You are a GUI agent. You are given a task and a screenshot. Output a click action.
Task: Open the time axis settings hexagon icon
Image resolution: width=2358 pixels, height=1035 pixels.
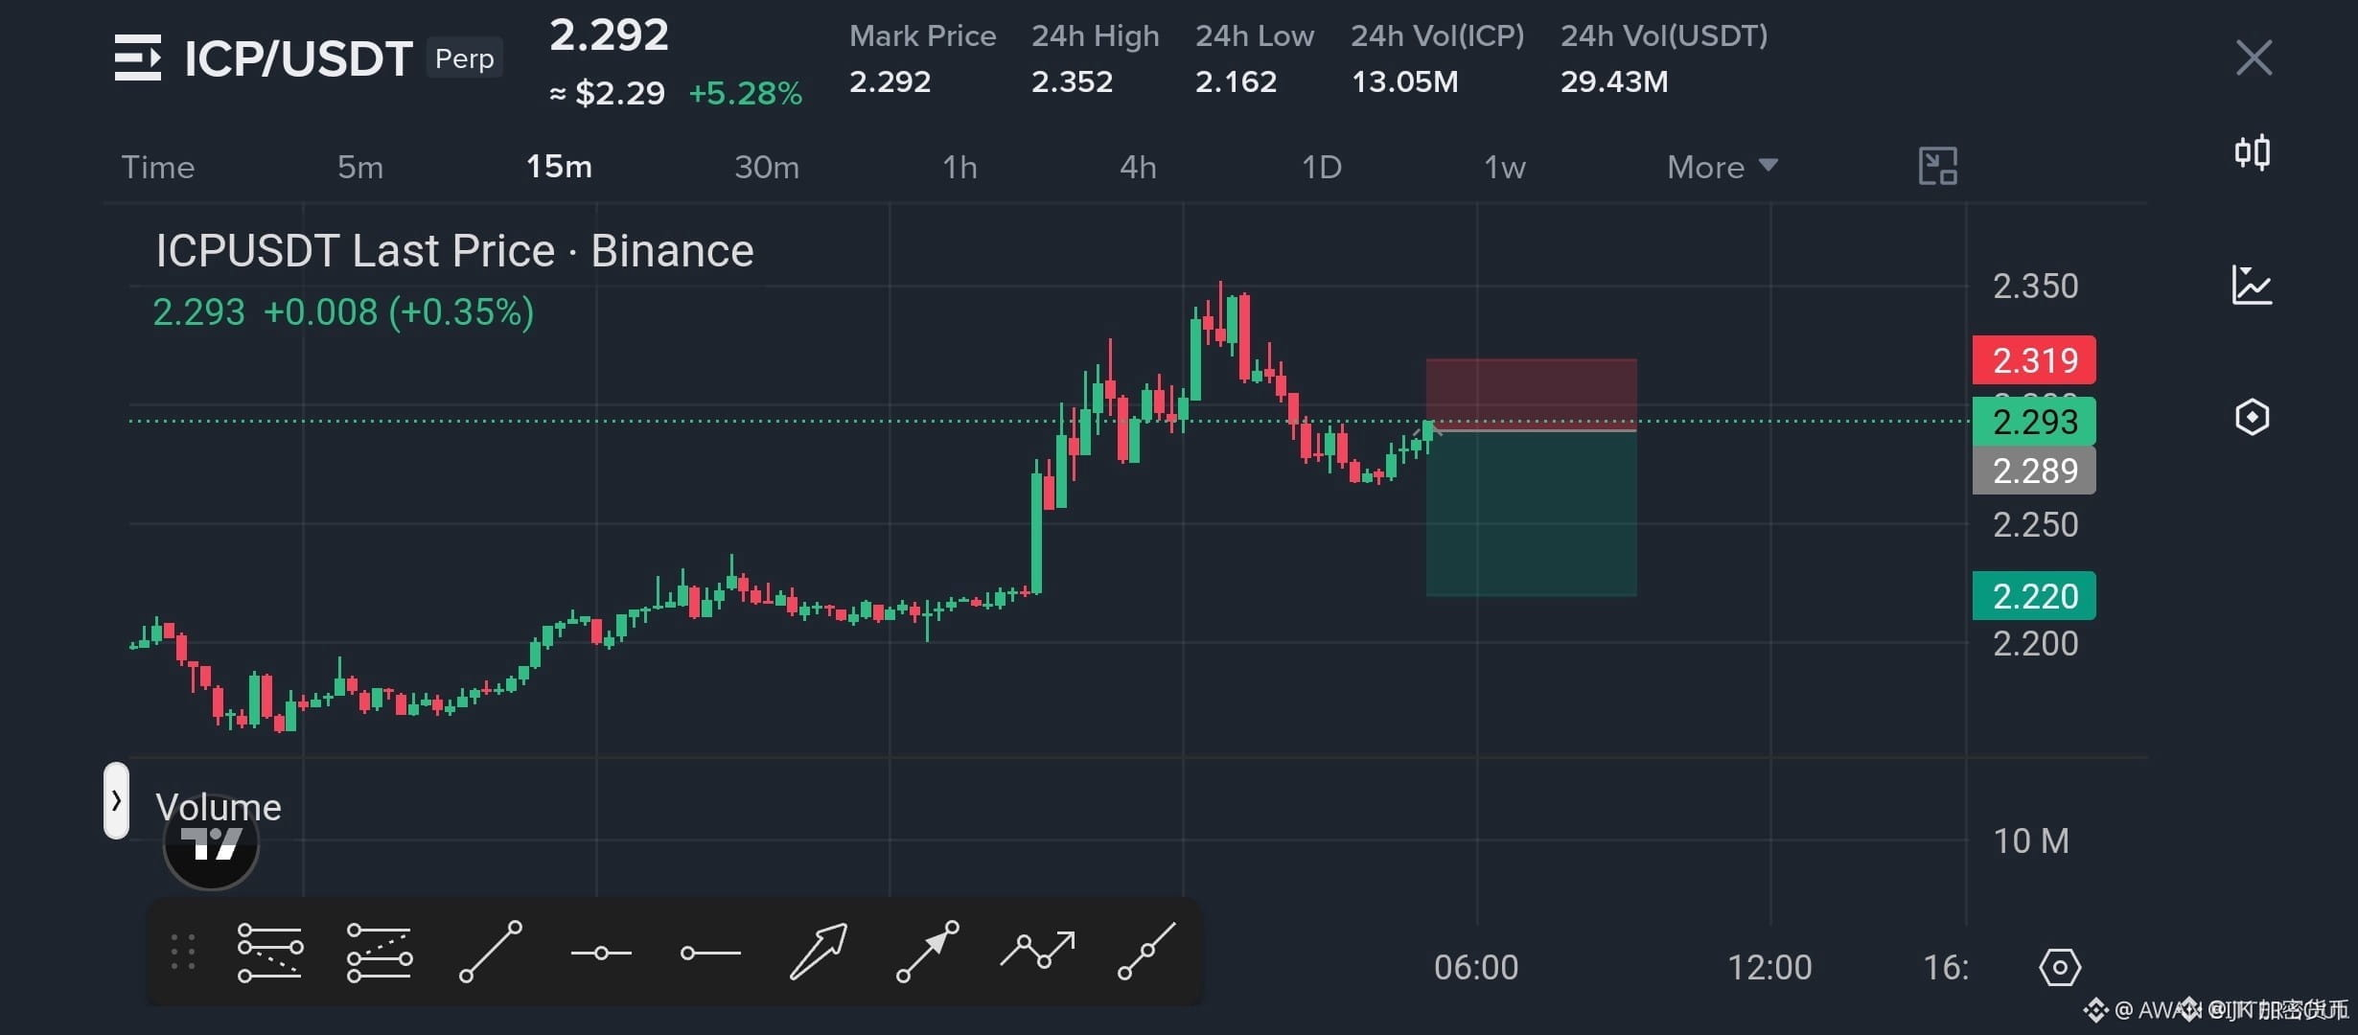2059,968
